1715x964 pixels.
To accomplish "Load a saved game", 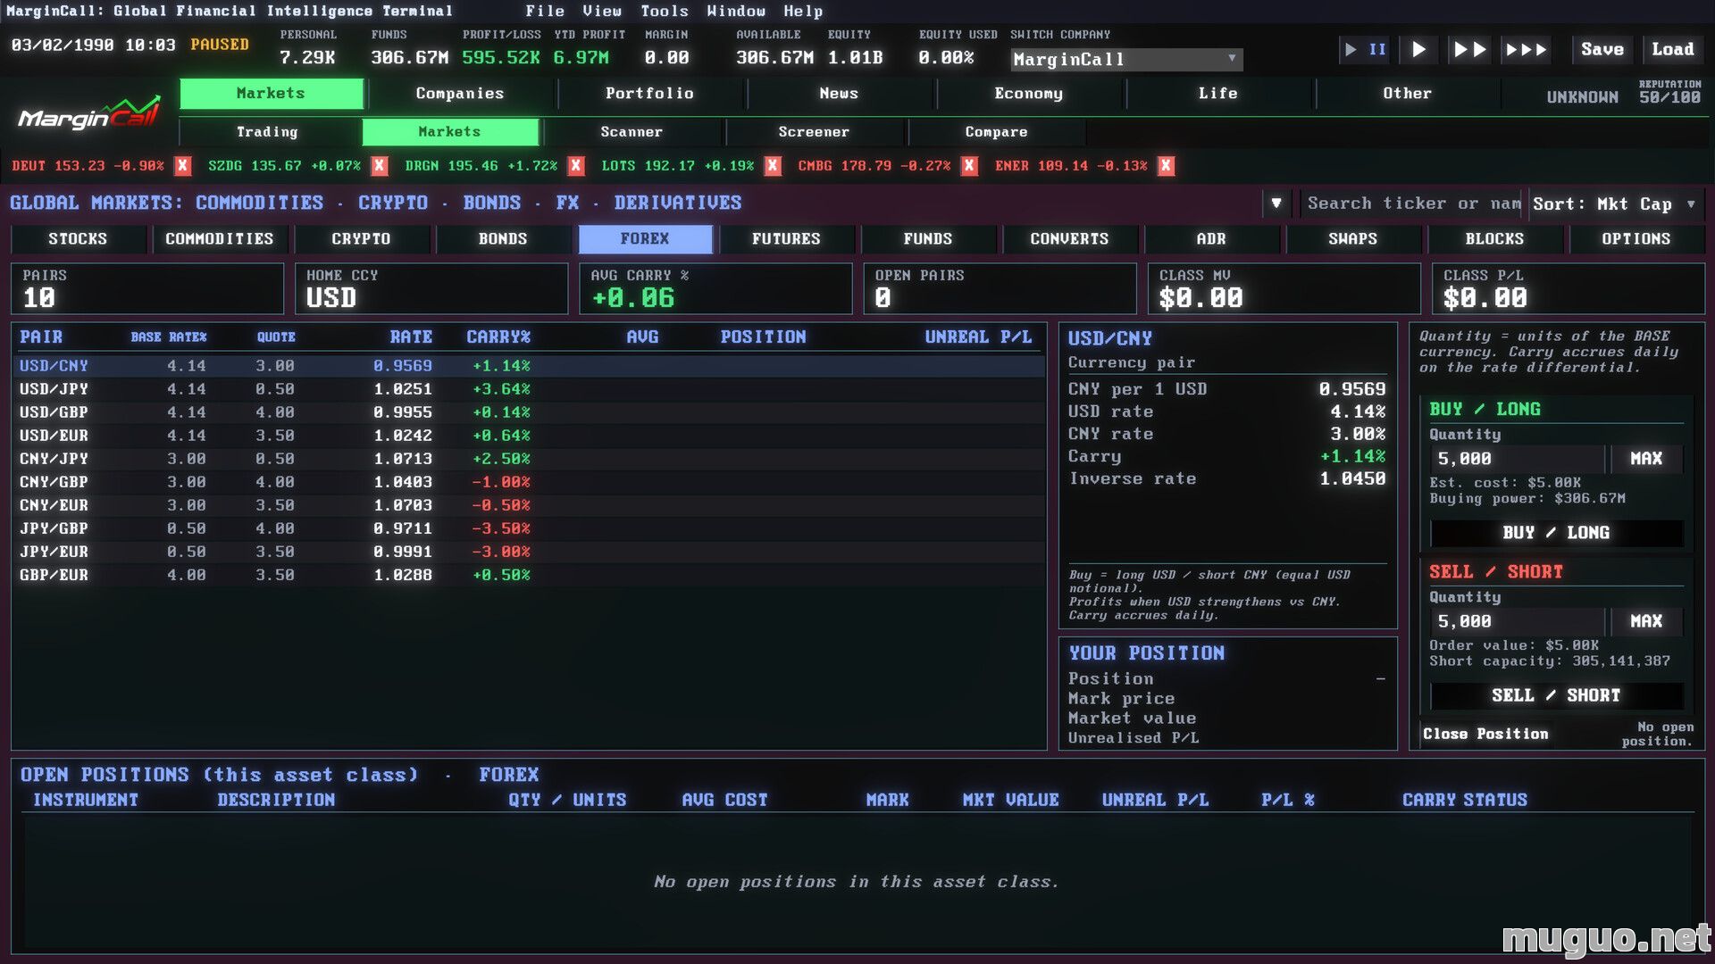I will click(1673, 49).
